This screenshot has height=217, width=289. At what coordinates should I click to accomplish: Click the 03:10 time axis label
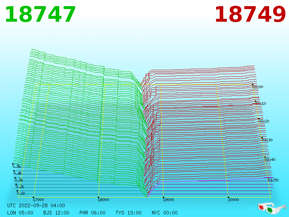[x=261, y=103]
